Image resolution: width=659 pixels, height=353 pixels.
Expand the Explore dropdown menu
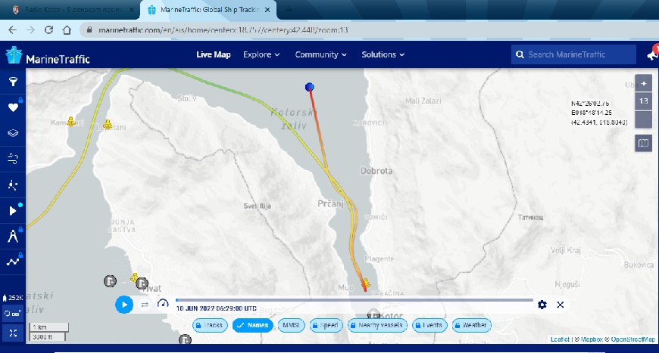click(x=261, y=54)
